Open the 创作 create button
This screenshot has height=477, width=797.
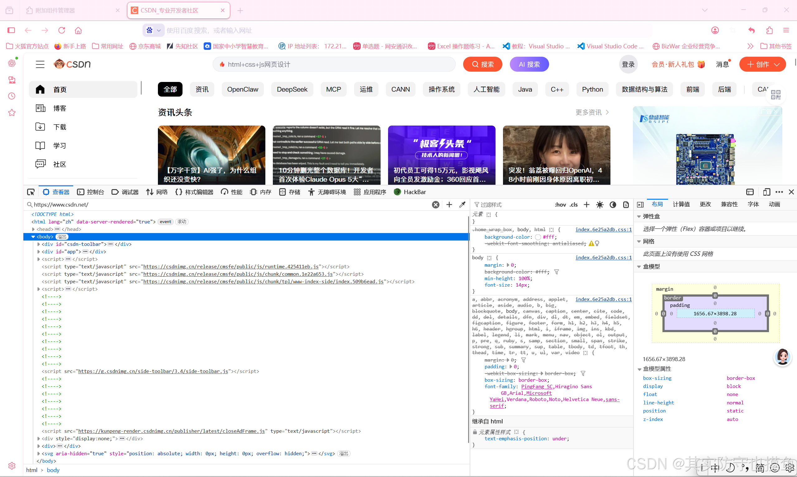[763, 64]
